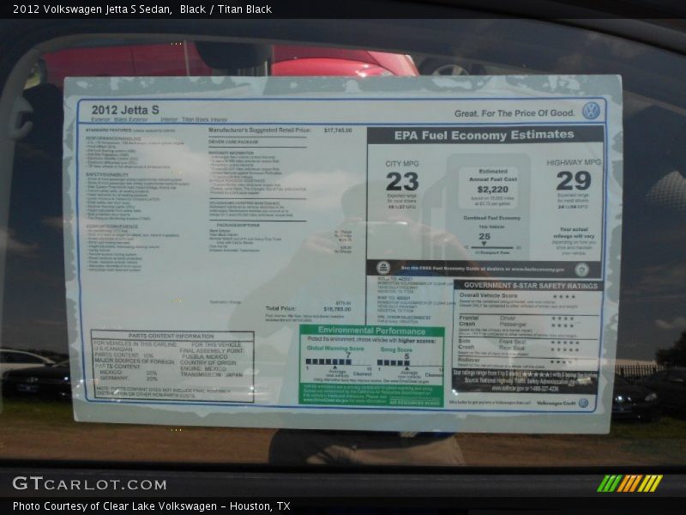
Task: Click 'PUEBLA, MEXICO' final assembly point
Action: (205, 357)
